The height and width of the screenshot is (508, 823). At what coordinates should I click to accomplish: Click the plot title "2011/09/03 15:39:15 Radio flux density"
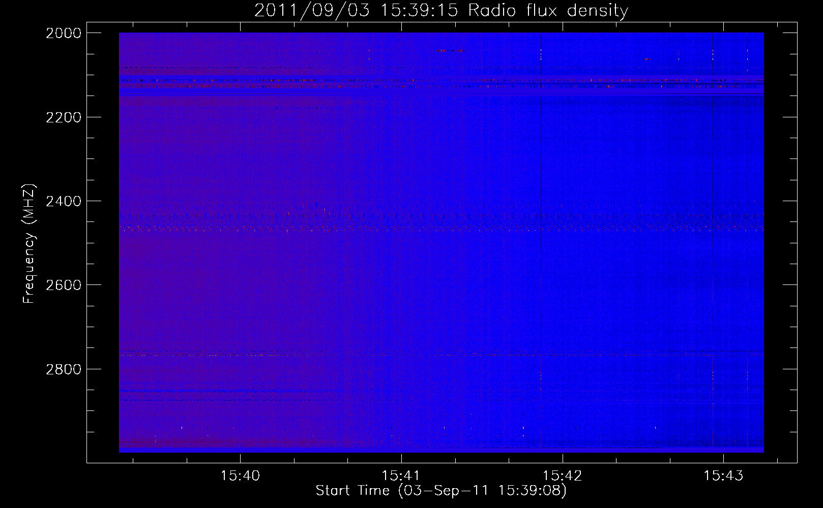[x=441, y=10]
